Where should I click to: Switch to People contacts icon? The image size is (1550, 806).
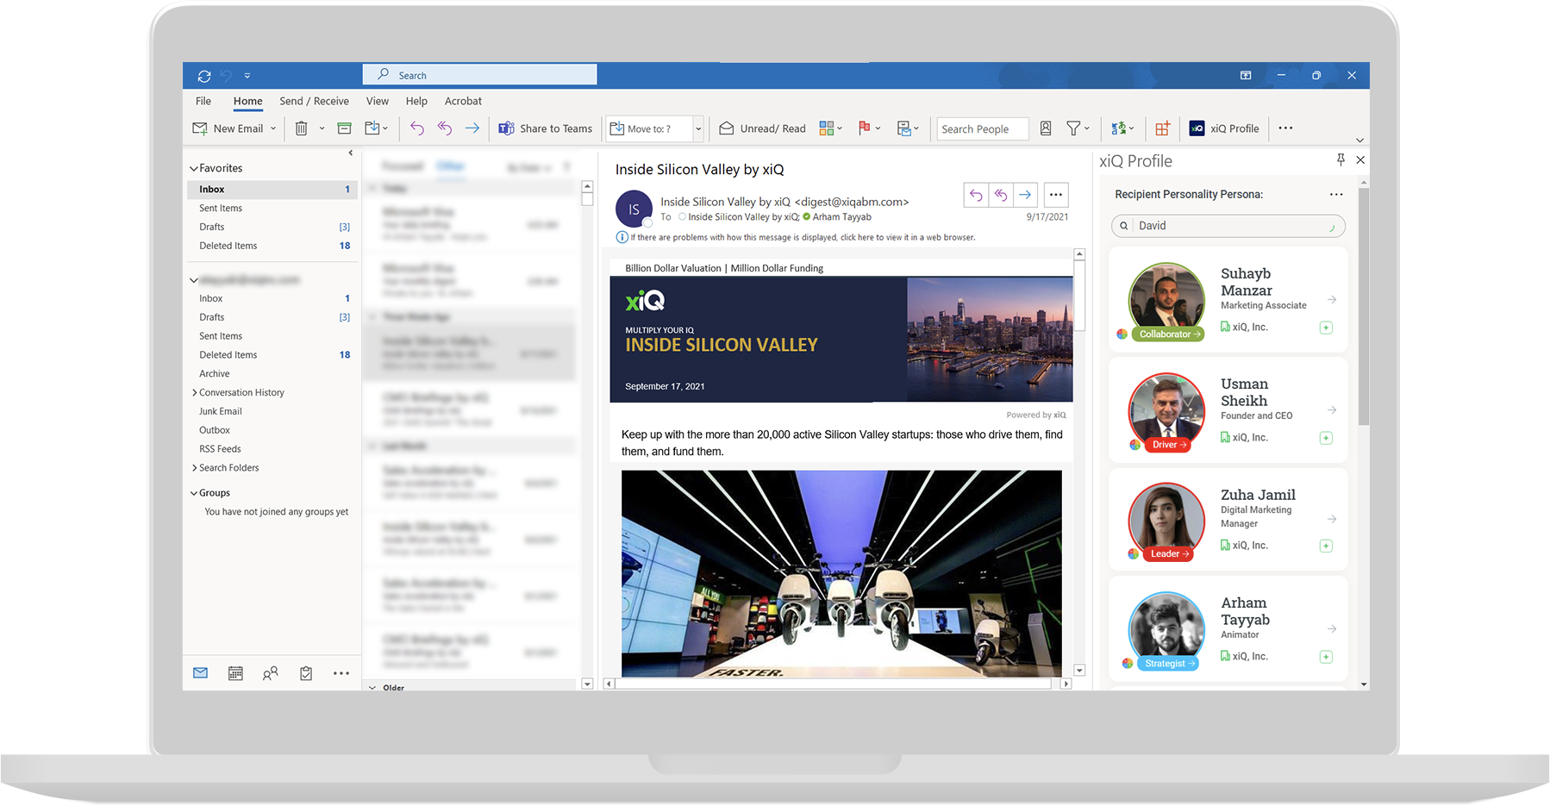271,673
